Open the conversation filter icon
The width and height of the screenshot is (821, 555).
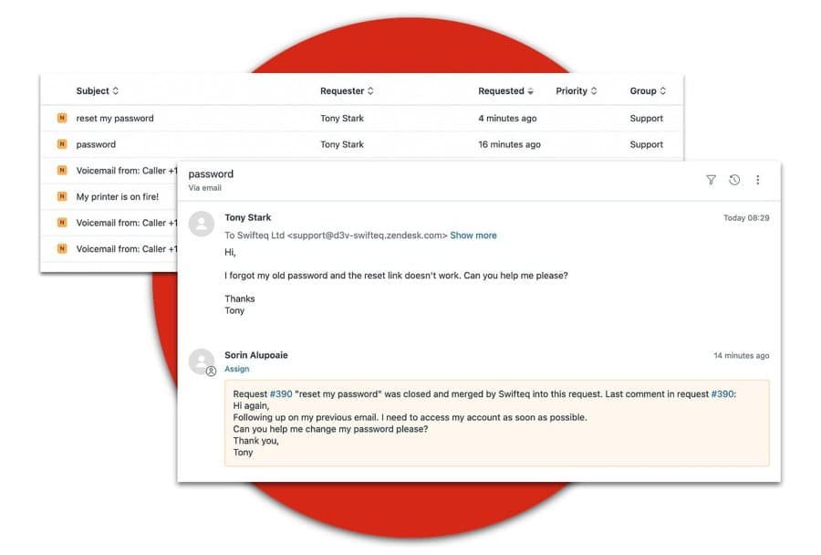[x=711, y=180]
